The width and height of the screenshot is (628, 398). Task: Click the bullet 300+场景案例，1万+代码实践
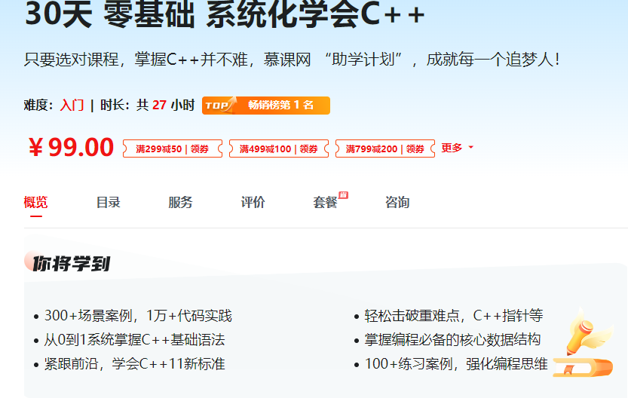[138, 316]
